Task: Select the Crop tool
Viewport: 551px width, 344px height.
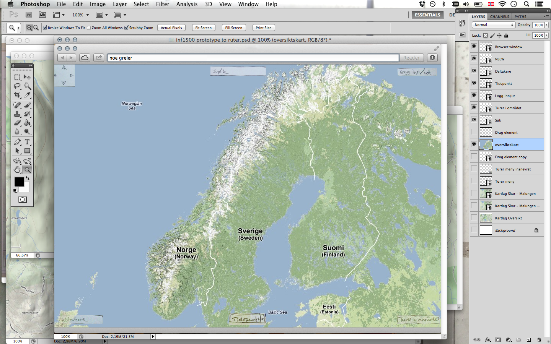Action: click(17, 95)
